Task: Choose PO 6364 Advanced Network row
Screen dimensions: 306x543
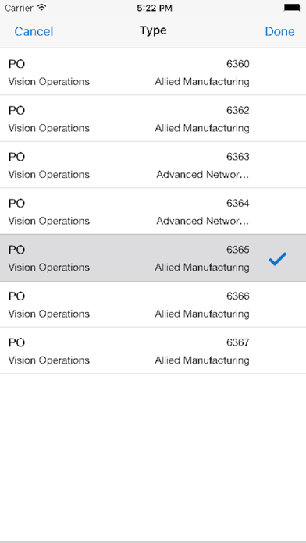Action: click(x=153, y=211)
